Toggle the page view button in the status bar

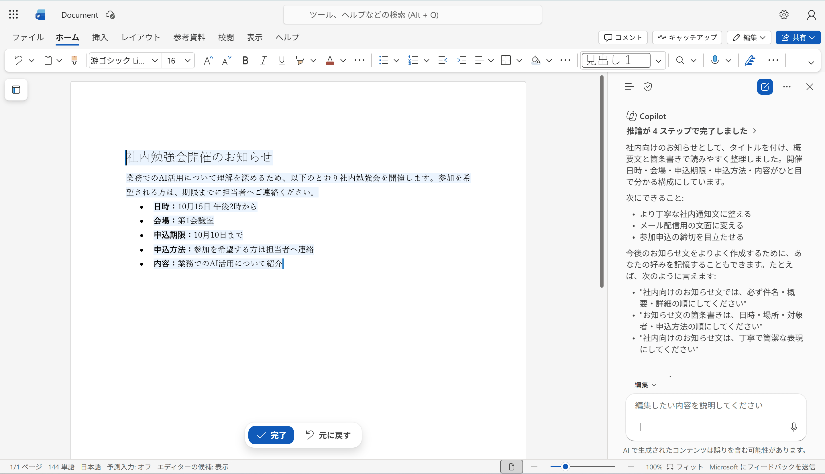click(x=511, y=467)
